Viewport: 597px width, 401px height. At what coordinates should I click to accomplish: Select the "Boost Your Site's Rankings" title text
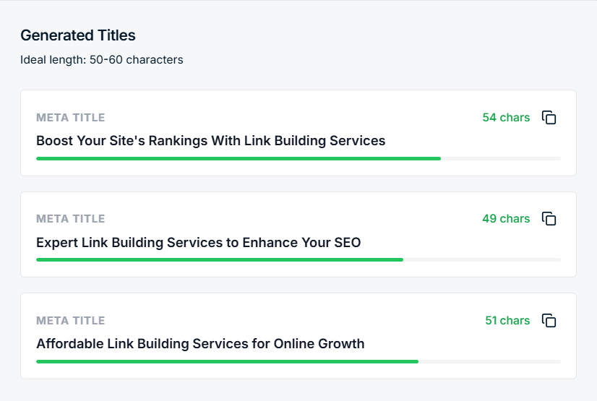(x=210, y=141)
